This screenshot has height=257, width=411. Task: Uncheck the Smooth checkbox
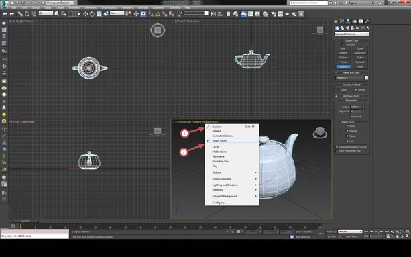[x=351, y=117]
